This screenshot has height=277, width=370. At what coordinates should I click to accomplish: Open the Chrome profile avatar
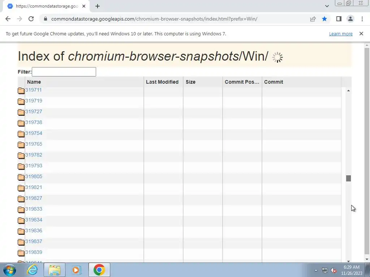coord(350,19)
